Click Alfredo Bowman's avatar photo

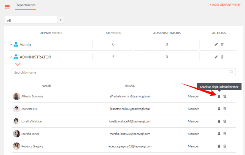pyautogui.click(x=17, y=96)
